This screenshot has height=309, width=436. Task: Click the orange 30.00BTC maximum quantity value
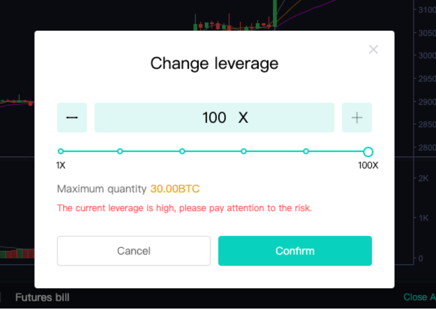coord(176,189)
